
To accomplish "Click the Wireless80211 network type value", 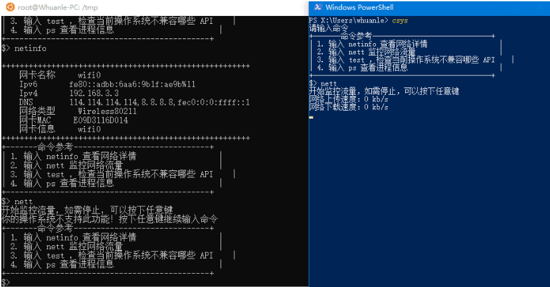I will pyautogui.click(x=107, y=111).
